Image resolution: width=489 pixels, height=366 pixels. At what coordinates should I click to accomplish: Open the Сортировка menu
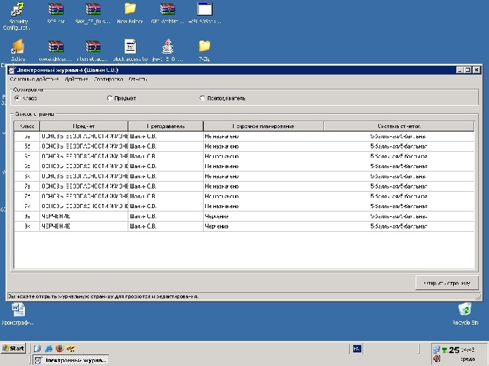(108, 79)
